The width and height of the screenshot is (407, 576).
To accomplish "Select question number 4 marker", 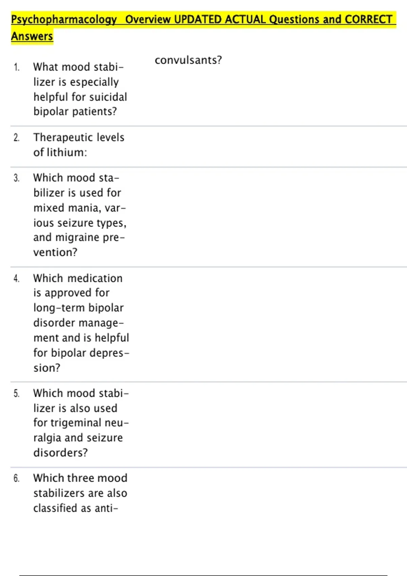I will (x=17, y=279).
